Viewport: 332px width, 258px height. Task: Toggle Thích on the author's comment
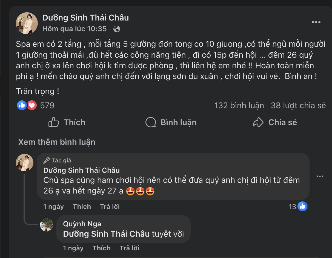click(82, 207)
